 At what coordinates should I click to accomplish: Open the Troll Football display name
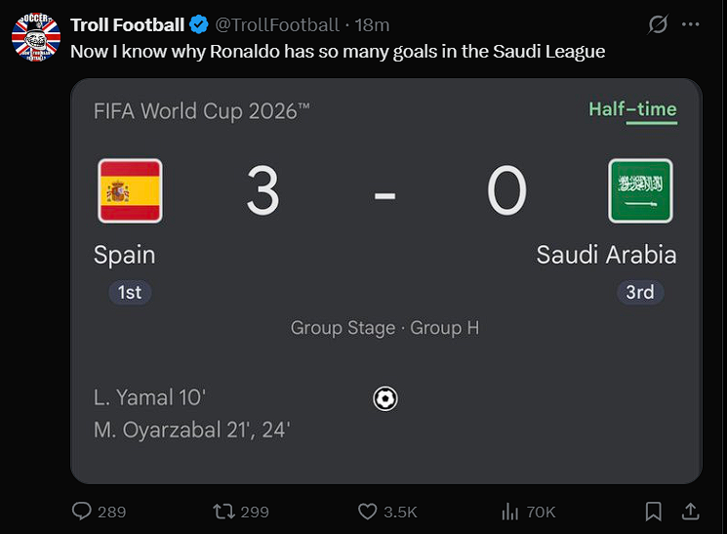pyautogui.click(x=128, y=25)
